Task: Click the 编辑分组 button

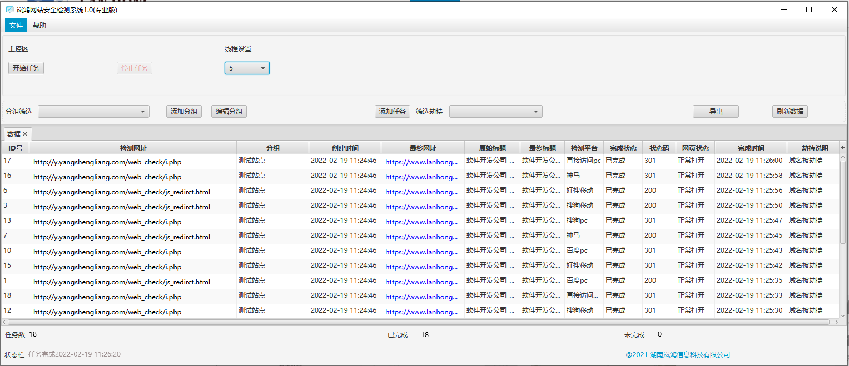Action: [x=229, y=112]
